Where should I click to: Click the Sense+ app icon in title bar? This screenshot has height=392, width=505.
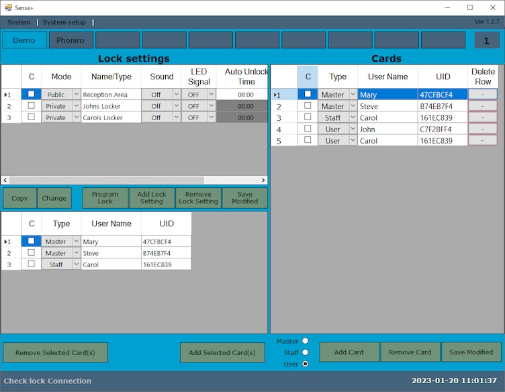coord(8,7)
